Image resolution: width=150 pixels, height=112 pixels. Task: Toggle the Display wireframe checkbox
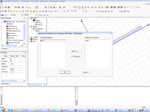12,66
